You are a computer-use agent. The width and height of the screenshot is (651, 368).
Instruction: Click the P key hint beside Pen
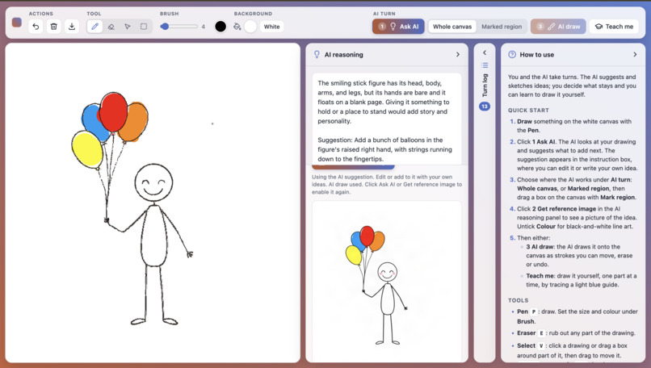(x=534, y=312)
